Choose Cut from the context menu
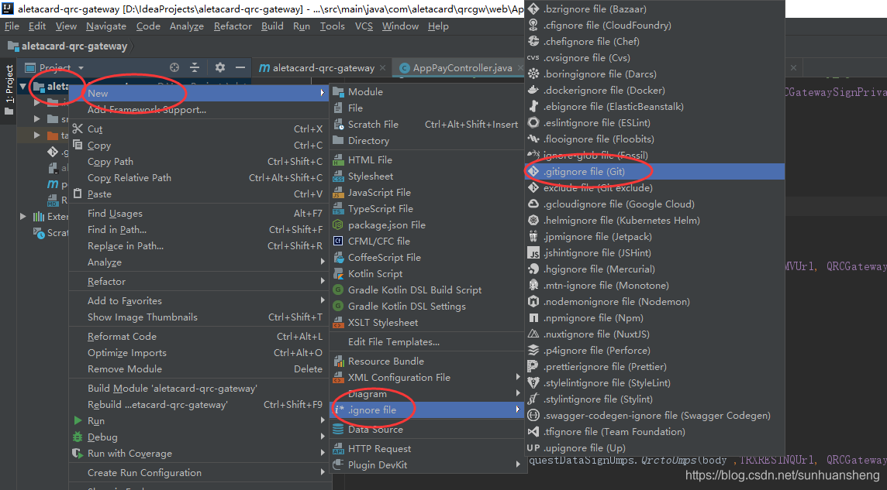The width and height of the screenshot is (887, 490). pyautogui.click(x=198, y=128)
